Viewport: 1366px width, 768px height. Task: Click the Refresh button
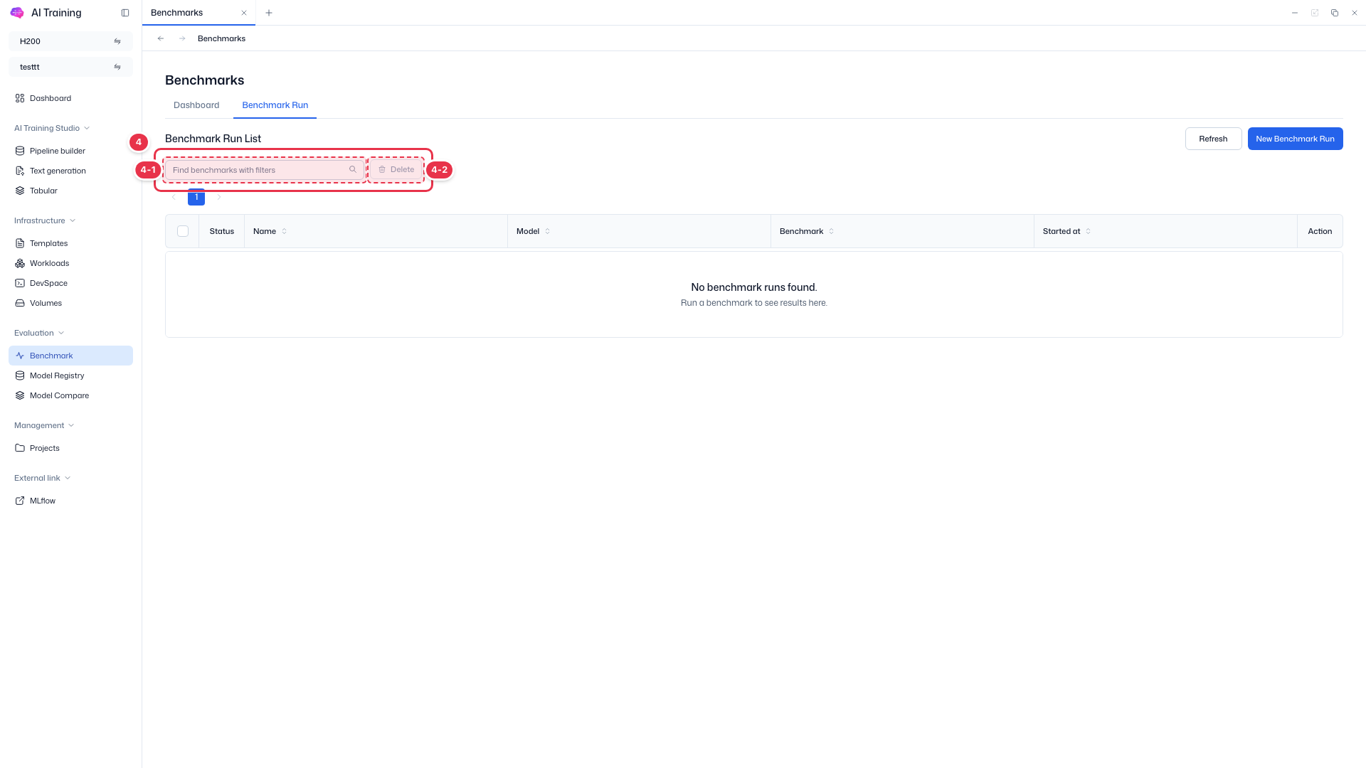click(1213, 139)
